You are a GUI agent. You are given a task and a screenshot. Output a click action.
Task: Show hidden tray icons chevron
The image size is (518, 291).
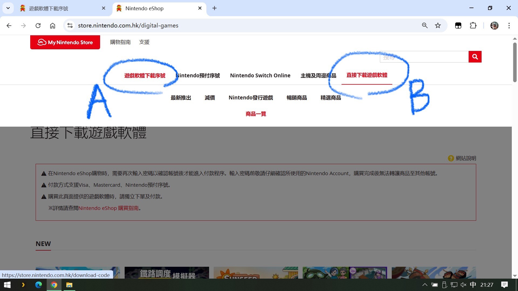pos(425,285)
